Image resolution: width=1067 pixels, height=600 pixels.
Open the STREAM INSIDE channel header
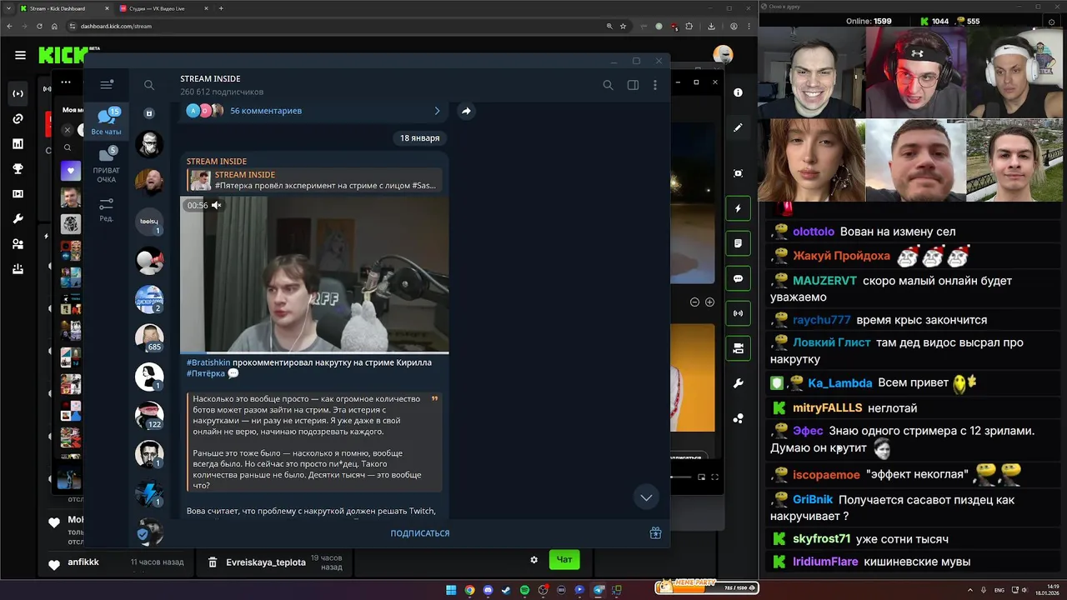(222, 85)
